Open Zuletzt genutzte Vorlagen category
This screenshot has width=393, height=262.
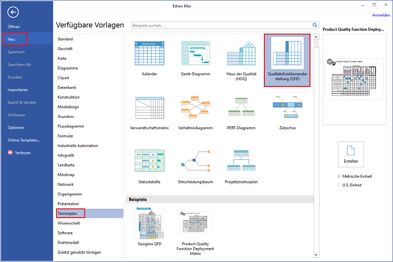click(x=79, y=252)
